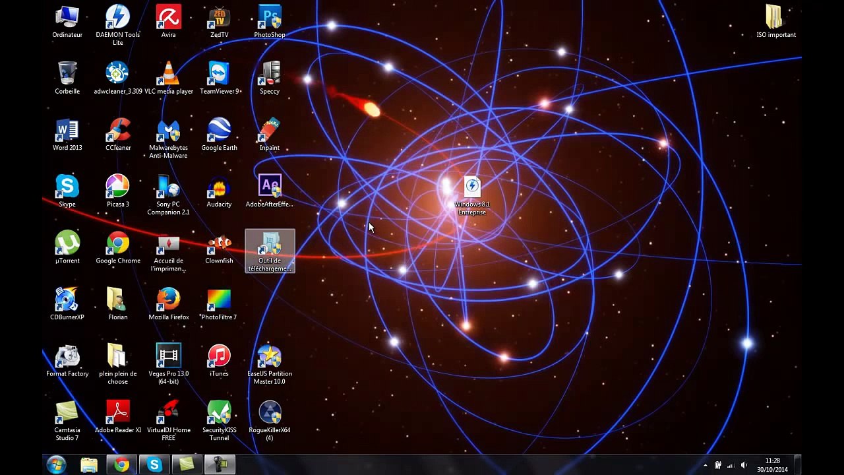Open Camtasia Studio 7 shortcut
This screenshot has height=475, width=844.
(x=67, y=421)
